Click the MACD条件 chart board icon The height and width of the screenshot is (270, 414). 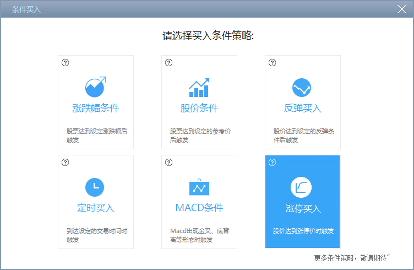(199, 187)
